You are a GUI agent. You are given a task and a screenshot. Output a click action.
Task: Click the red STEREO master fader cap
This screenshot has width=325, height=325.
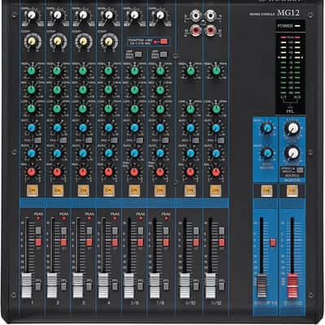[292, 286]
